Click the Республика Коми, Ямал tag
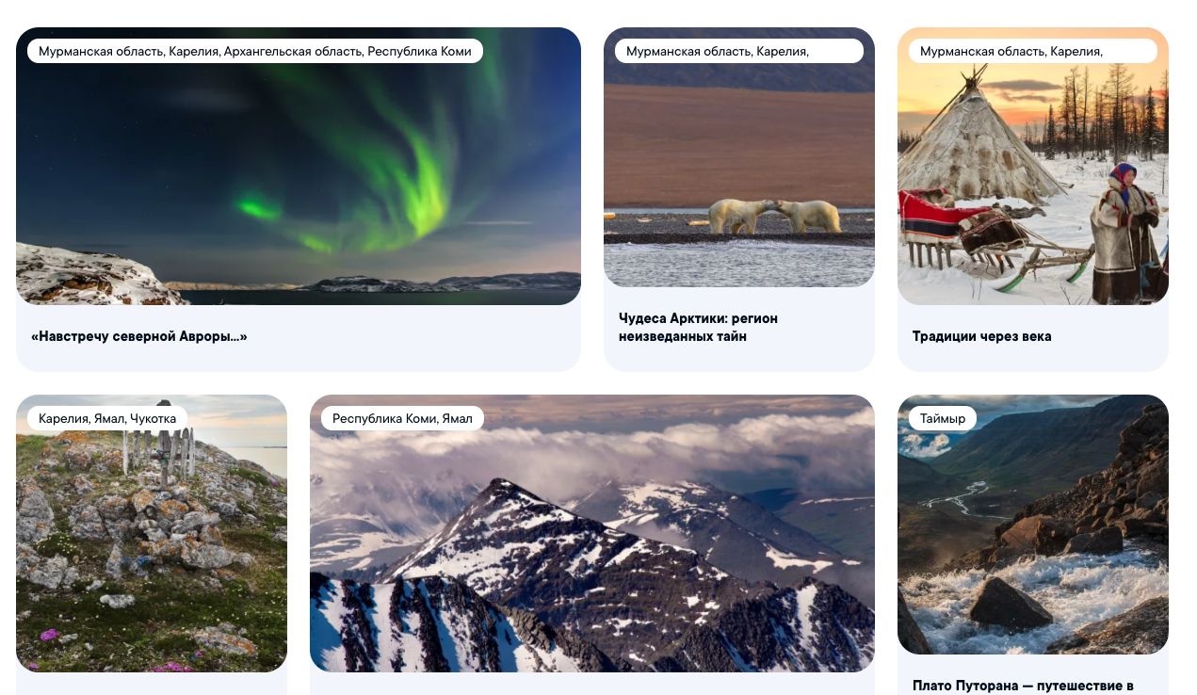The image size is (1197, 695). point(402,418)
